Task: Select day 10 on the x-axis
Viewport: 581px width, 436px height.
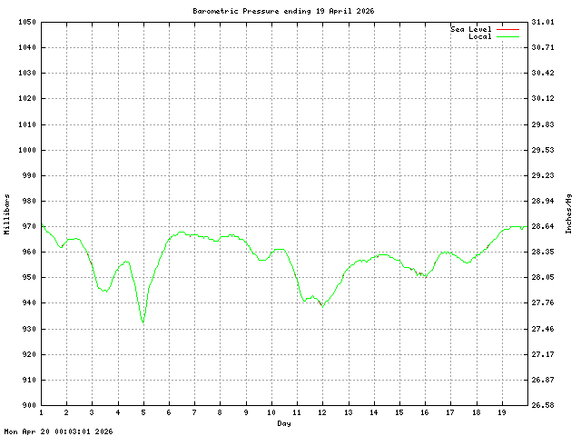Action: coord(271,413)
